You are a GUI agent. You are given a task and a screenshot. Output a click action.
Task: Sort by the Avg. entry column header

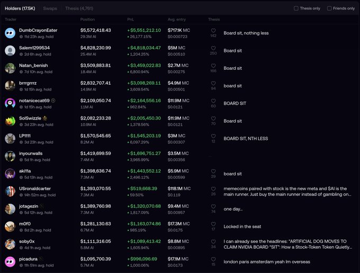point(177,20)
